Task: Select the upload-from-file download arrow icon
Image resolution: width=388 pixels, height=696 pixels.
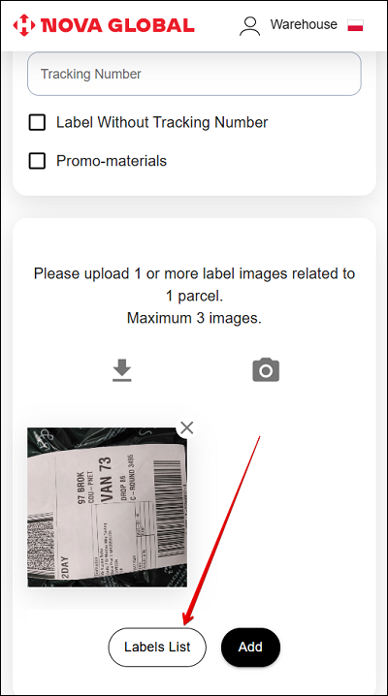Action: [x=122, y=370]
